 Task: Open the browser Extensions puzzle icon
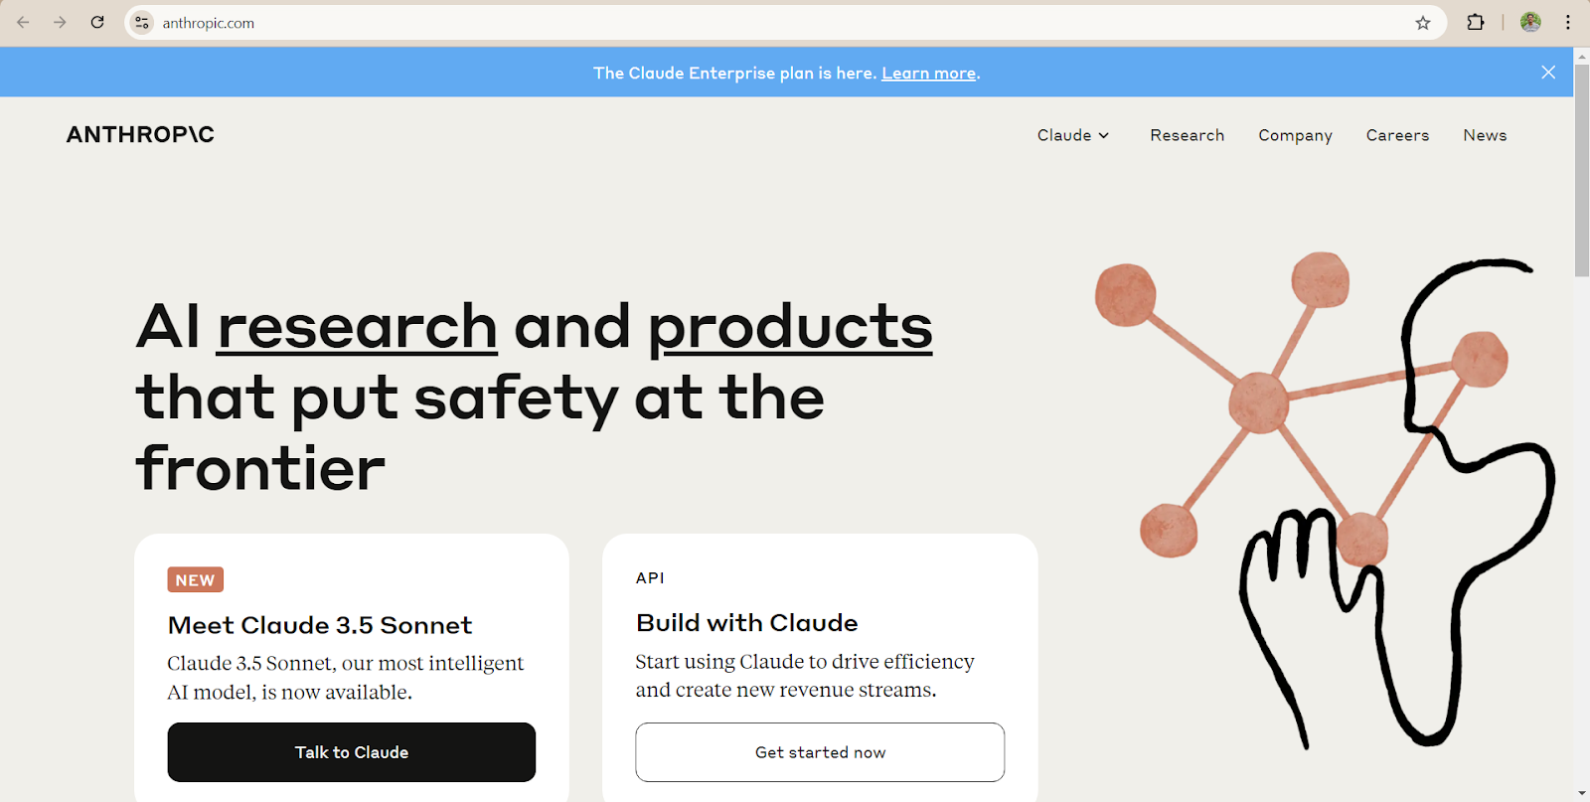pyautogui.click(x=1476, y=22)
